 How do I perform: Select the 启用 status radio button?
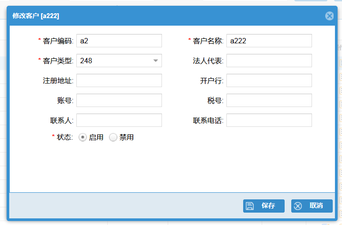pos(83,137)
